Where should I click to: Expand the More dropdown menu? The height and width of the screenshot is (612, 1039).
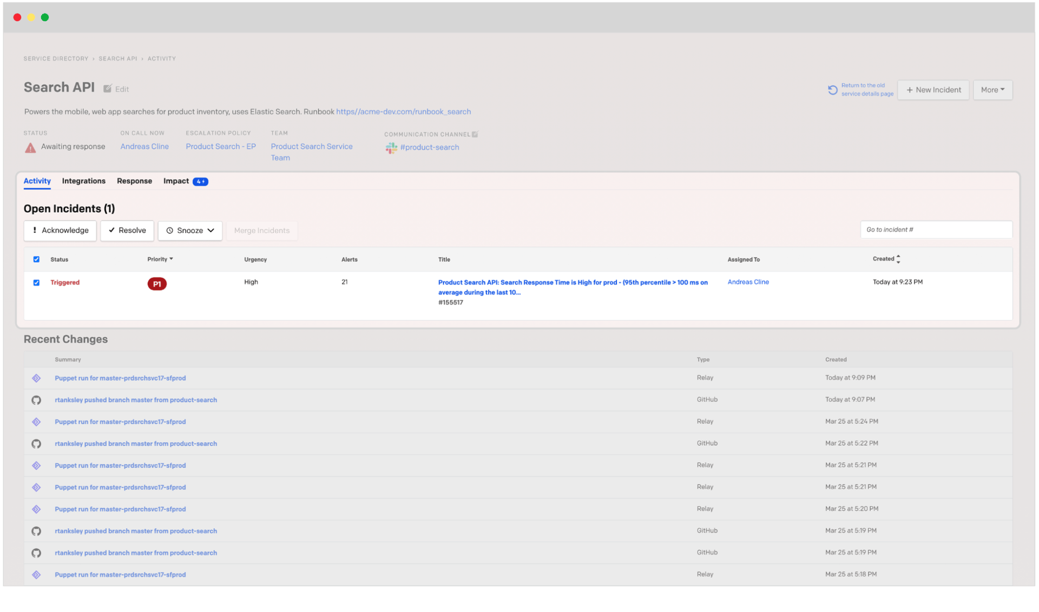pyautogui.click(x=992, y=90)
